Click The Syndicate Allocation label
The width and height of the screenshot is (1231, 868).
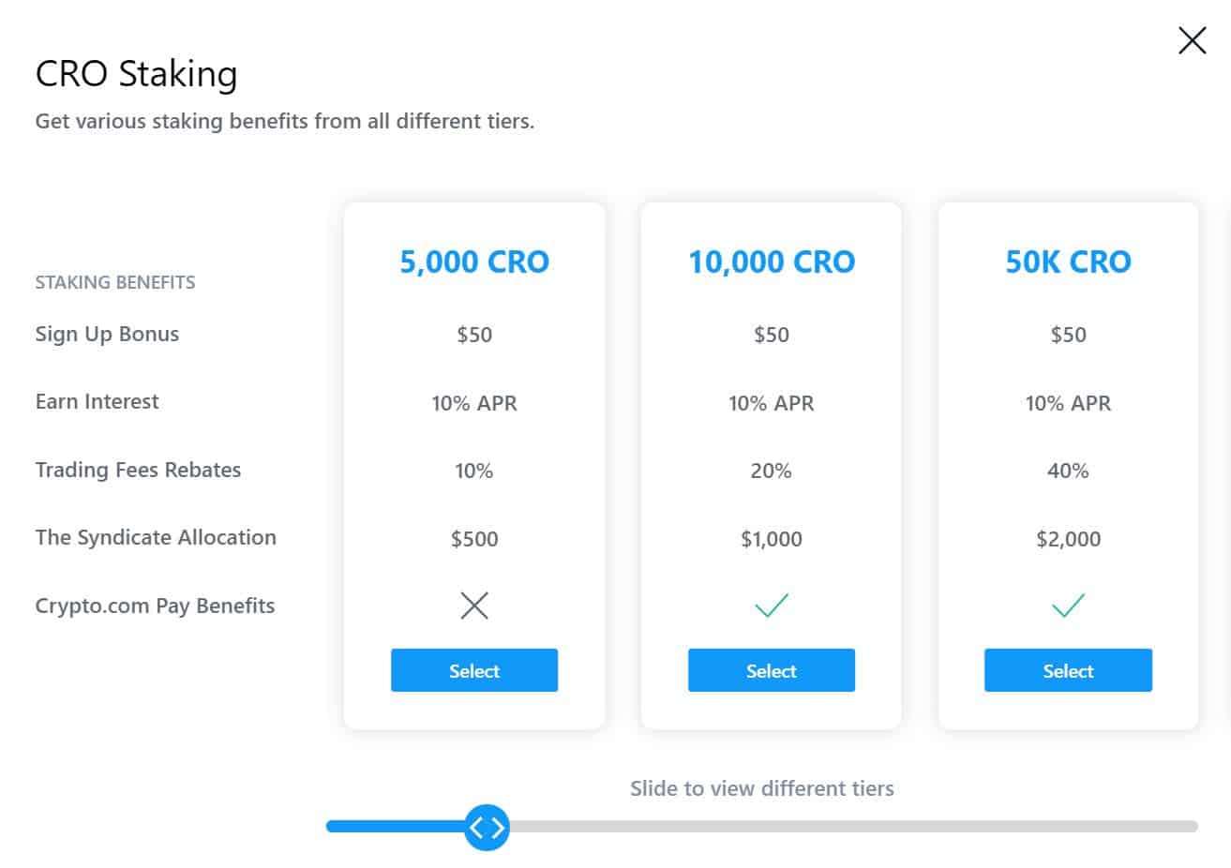pyautogui.click(x=156, y=537)
